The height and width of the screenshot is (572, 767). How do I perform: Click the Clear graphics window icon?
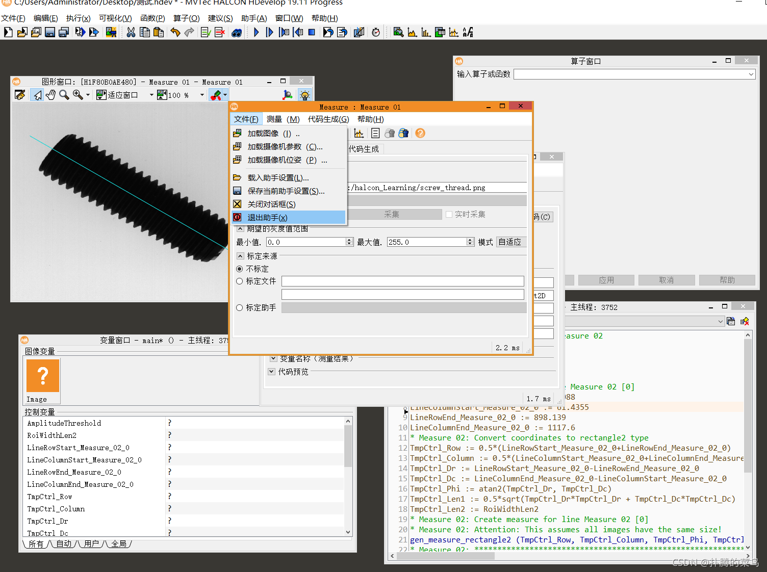pyautogui.click(x=20, y=95)
